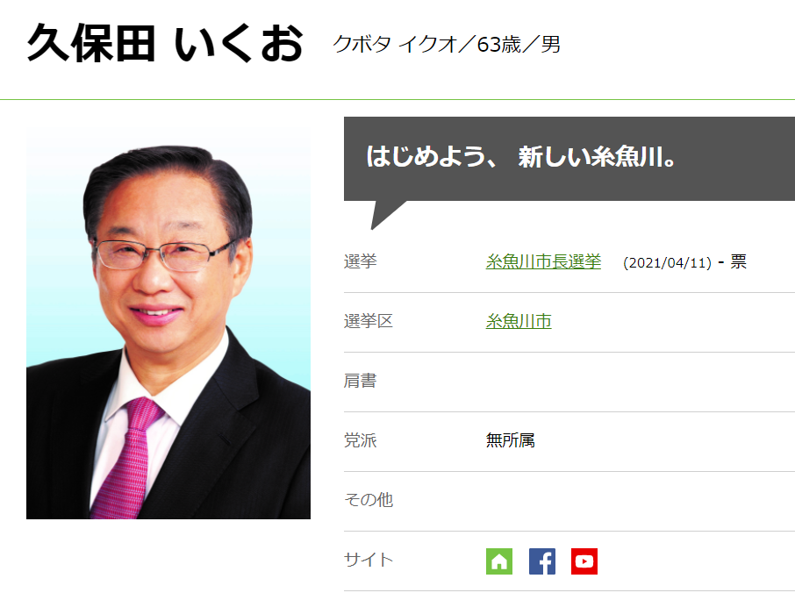Open the candidate's homepage via green house icon
Image resolution: width=795 pixels, height=600 pixels.
pyautogui.click(x=499, y=561)
